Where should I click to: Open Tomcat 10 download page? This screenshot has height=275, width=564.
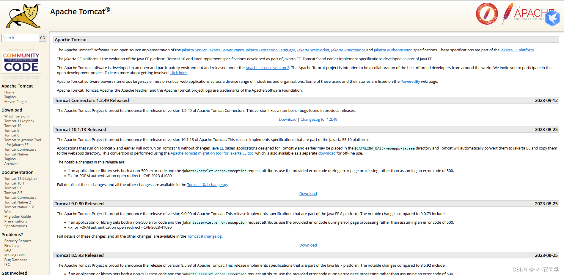[13, 126]
